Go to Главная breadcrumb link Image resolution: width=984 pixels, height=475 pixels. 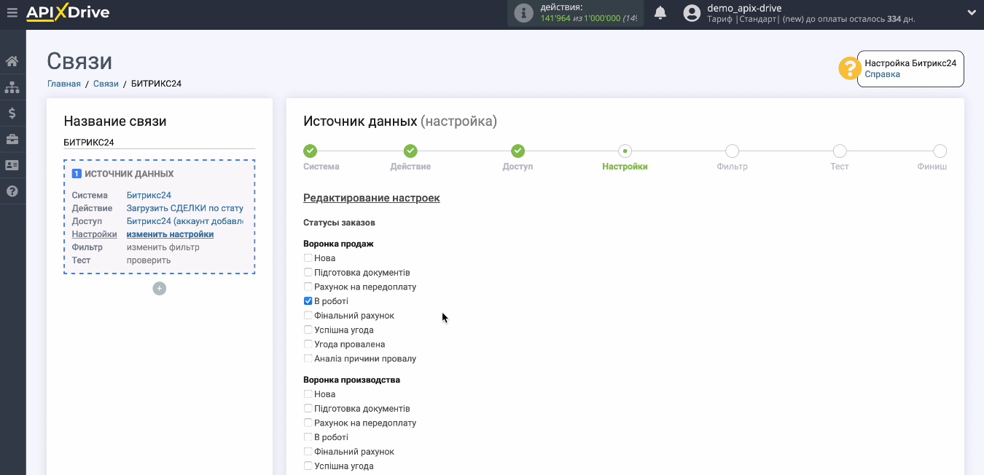click(64, 84)
